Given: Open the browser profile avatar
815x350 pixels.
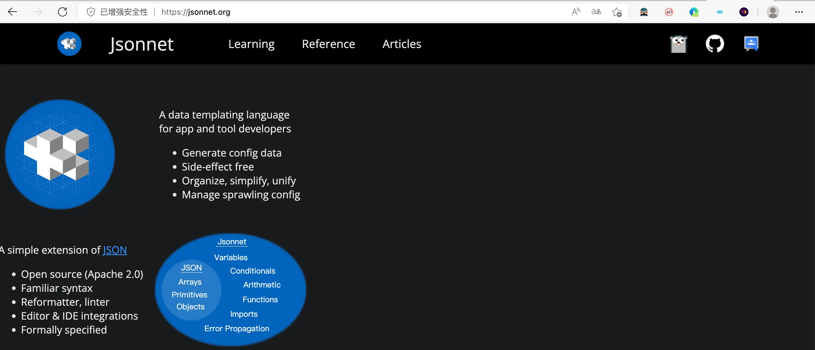Looking at the screenshot, I should pyautogui.click(x=773, y=12).
